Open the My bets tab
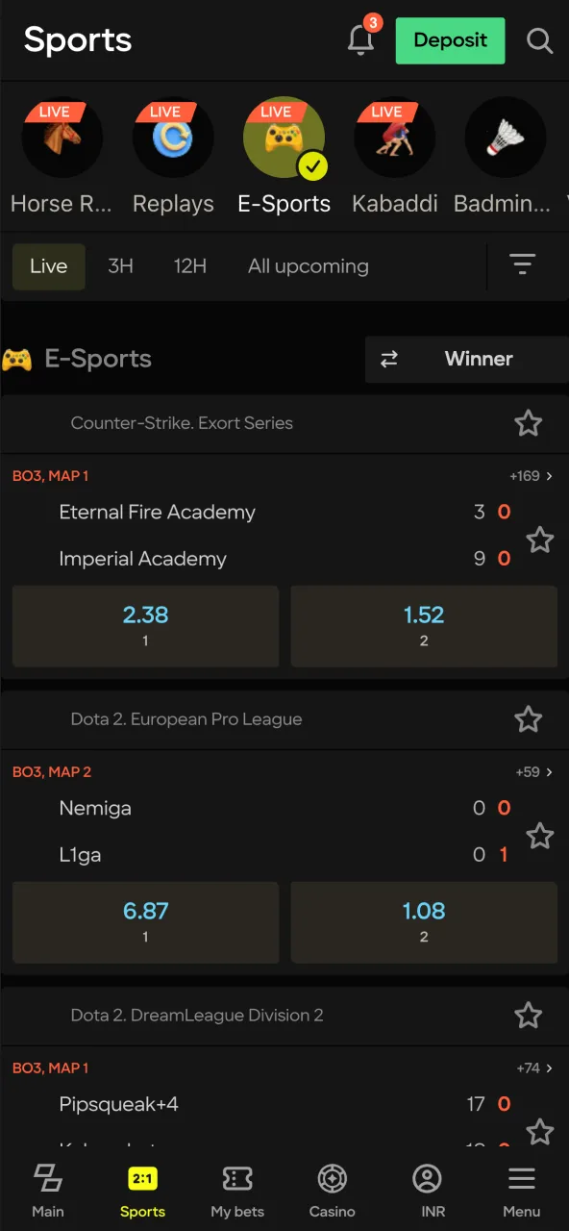This screenshot has height=1231, width=569. [x=236, y=1190]
